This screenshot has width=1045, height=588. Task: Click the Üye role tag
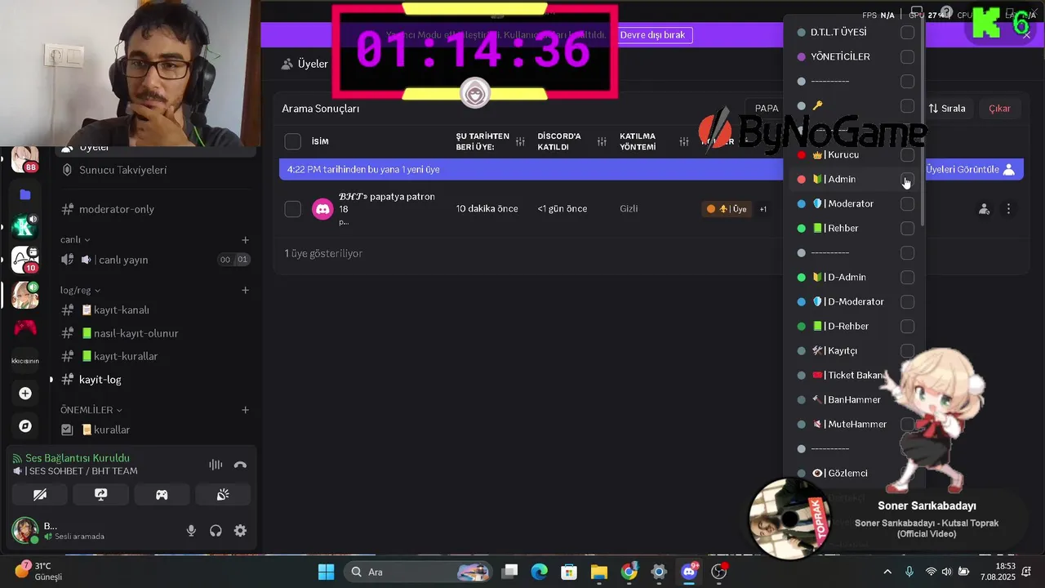(727, 209)
